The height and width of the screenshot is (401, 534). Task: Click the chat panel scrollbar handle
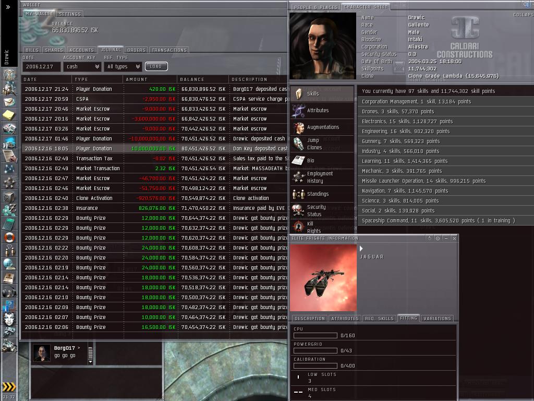pos(90,352)
